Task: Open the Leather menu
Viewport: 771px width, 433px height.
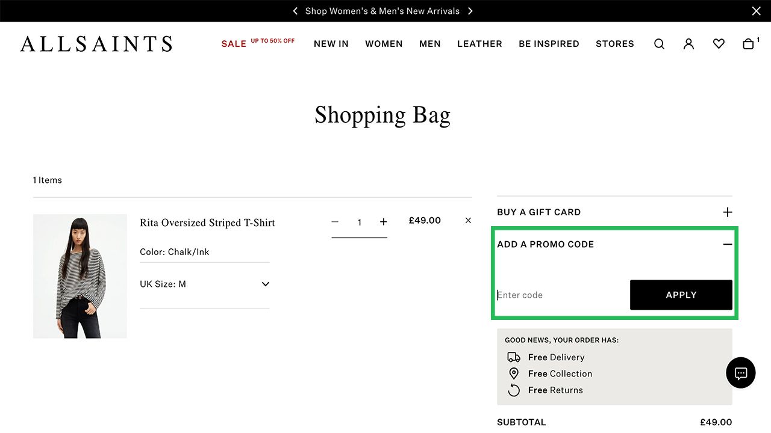Action: 479,44
